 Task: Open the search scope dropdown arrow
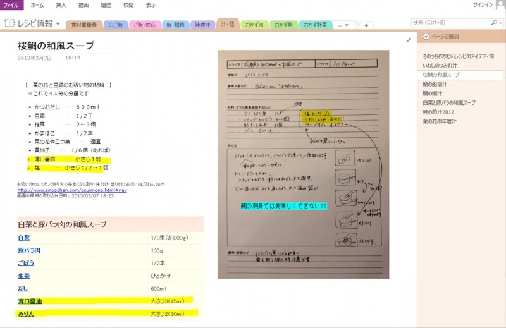[500, 23]
